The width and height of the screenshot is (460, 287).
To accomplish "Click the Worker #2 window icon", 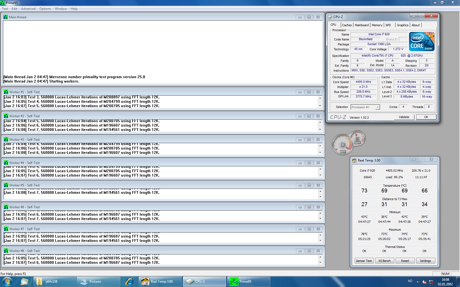I will pos(6,116).
